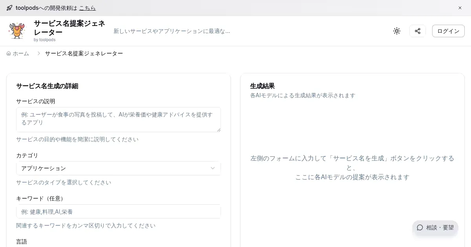The height and width of the screenshot is (247, 471).
Task: Go to ホーム via the breadcrumb
Action: point(20,53)
